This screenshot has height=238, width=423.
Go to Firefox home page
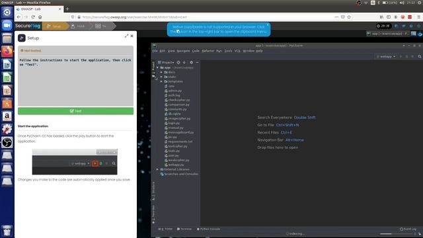[x=40, y=17]
